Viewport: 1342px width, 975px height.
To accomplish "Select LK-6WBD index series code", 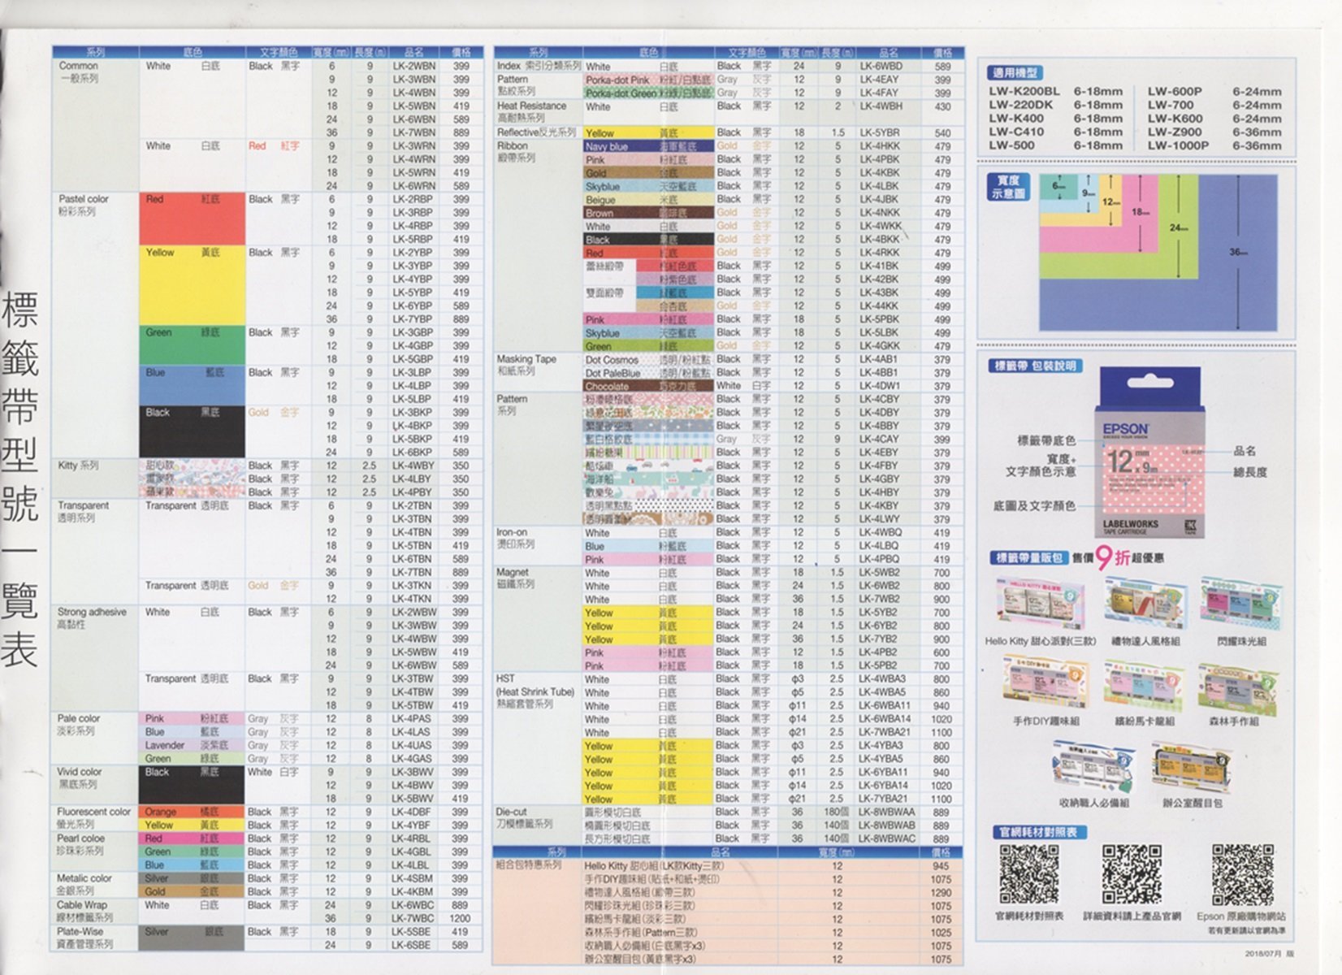I will point(881,66).
